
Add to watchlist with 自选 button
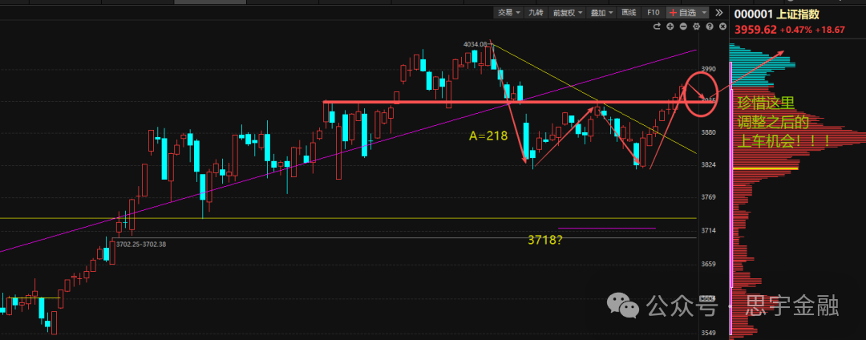pos(682,13)
